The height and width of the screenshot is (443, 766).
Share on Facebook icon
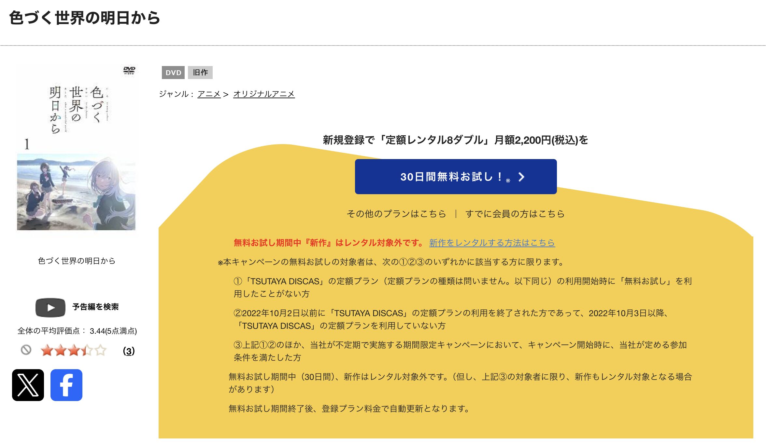pos(66,385)
